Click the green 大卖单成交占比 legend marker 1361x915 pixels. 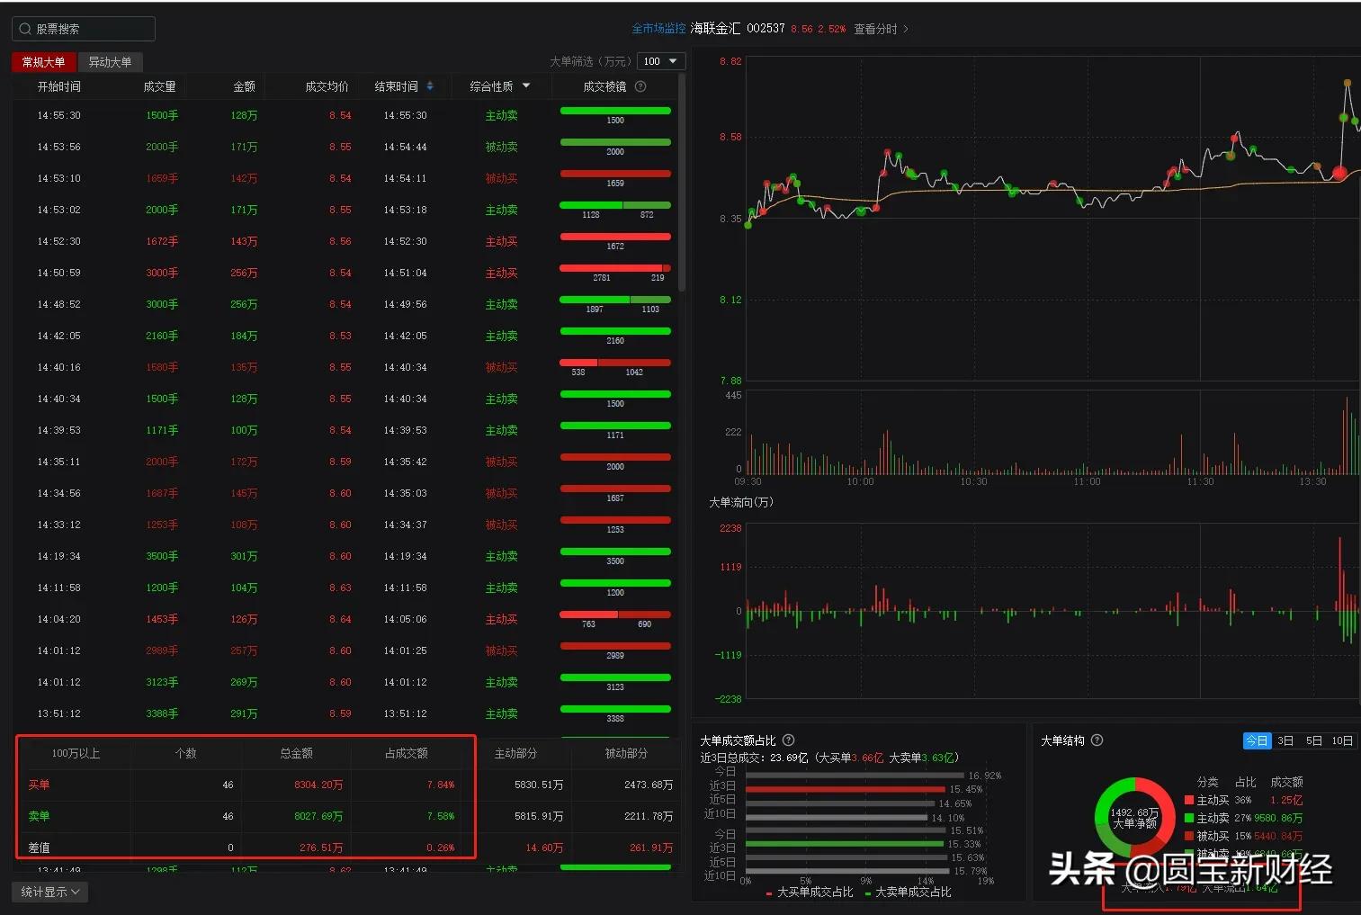(868, 893)
